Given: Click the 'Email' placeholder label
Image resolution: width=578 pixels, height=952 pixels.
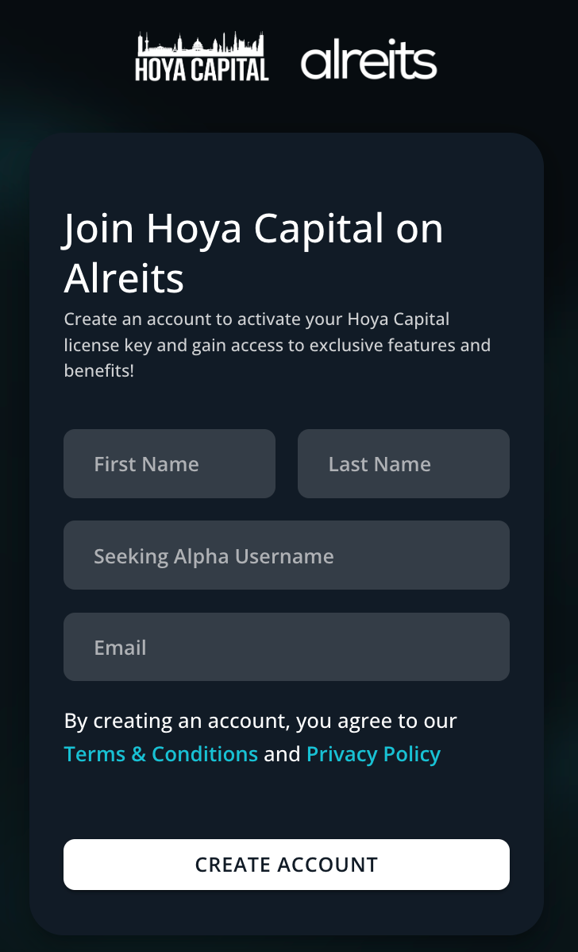Looking at the screenshot, I should pos(120,648).
